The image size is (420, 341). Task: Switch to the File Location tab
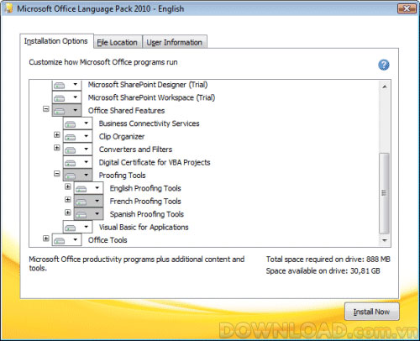118,42
